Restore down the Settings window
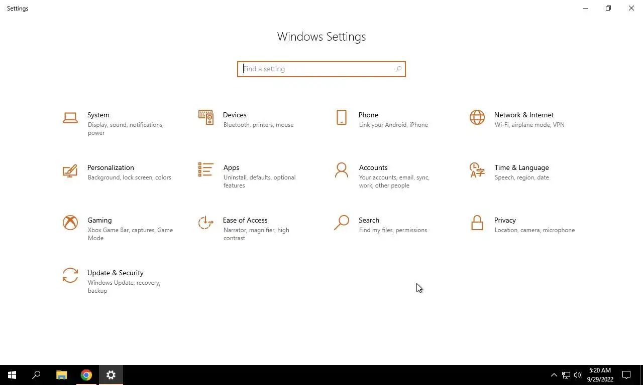Image resolution: width=643 pixels, height=385 pixels. pyautogui.click(x=608, y=8)
